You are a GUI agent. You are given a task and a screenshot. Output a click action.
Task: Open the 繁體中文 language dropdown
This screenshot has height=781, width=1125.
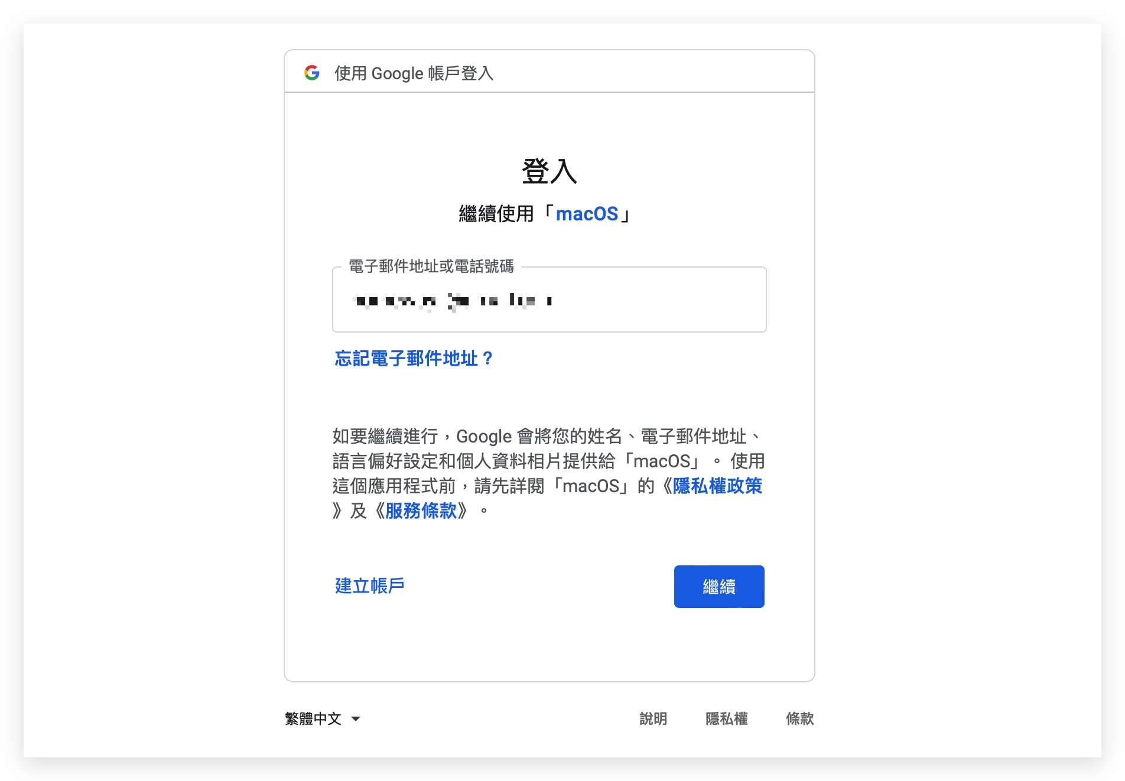[323, 718]
